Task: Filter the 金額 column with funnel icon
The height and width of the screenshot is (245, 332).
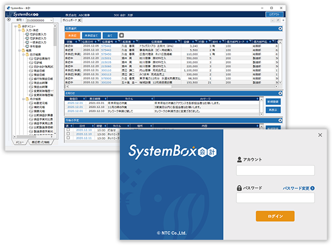Action: tap(196, 41)
